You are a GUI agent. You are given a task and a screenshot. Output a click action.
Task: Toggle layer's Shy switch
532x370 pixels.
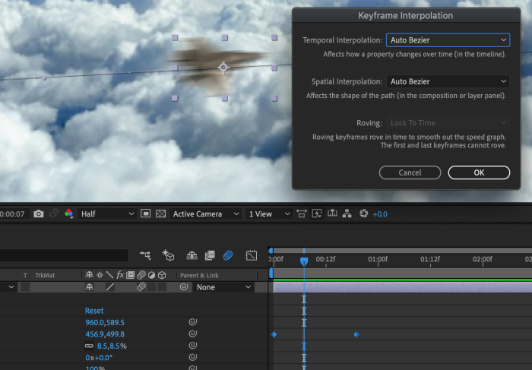pos(89,287)
